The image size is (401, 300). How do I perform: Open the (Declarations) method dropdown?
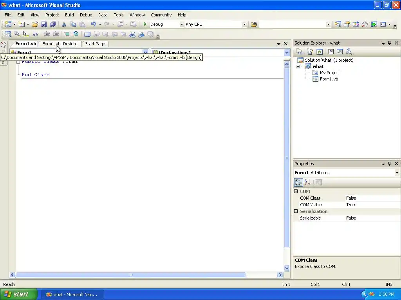pyautogui.click(x=287, y=53)
